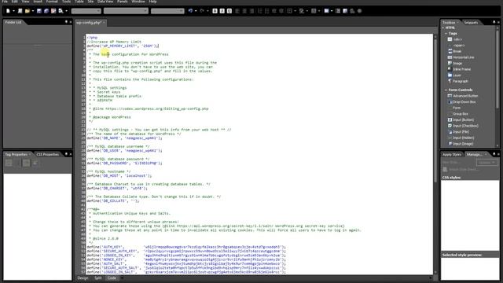The height and width of the screenshot is (283, 503).
Task: Click the Save toolbar icon
Action: click(39, 11)
